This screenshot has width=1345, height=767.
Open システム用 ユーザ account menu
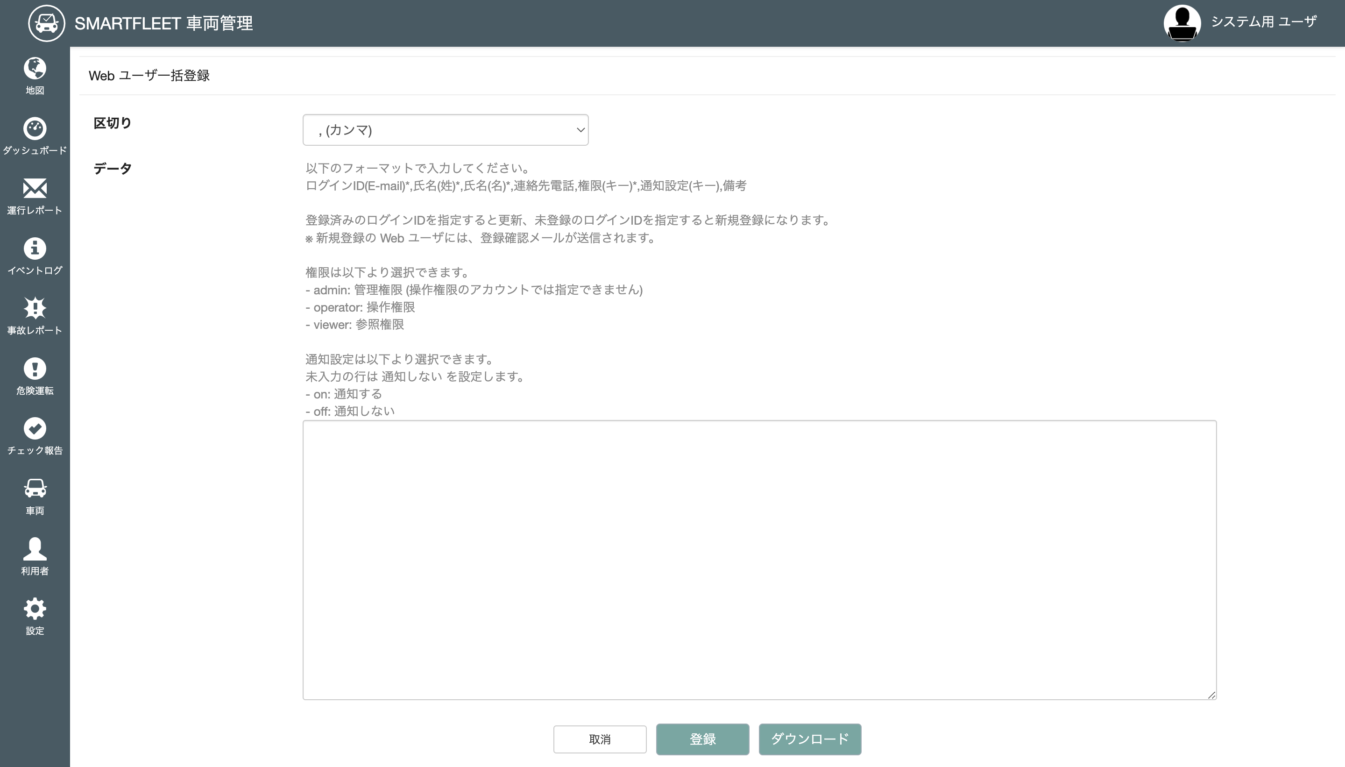(x=1263, y=21)
